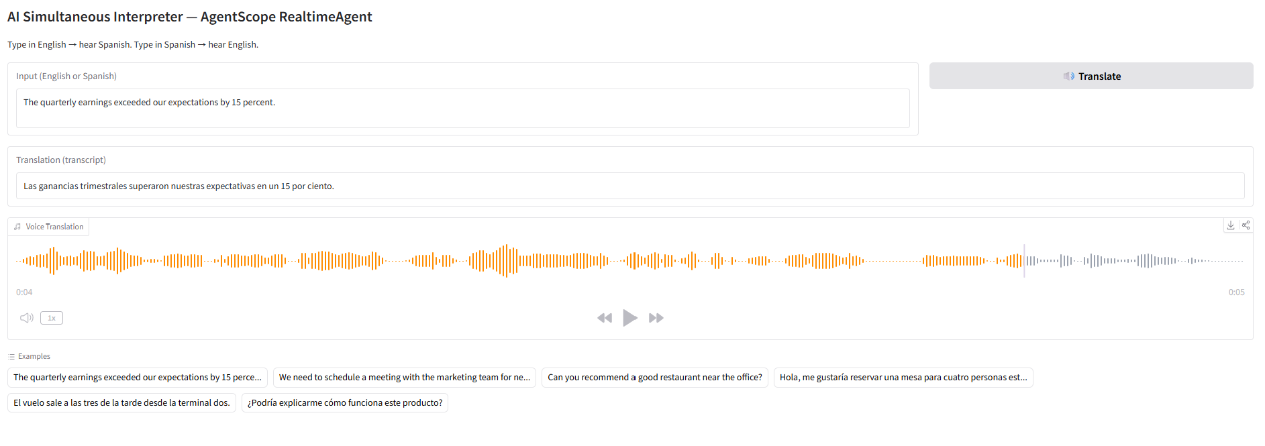Click the download audio icon

coord(1231,225)
